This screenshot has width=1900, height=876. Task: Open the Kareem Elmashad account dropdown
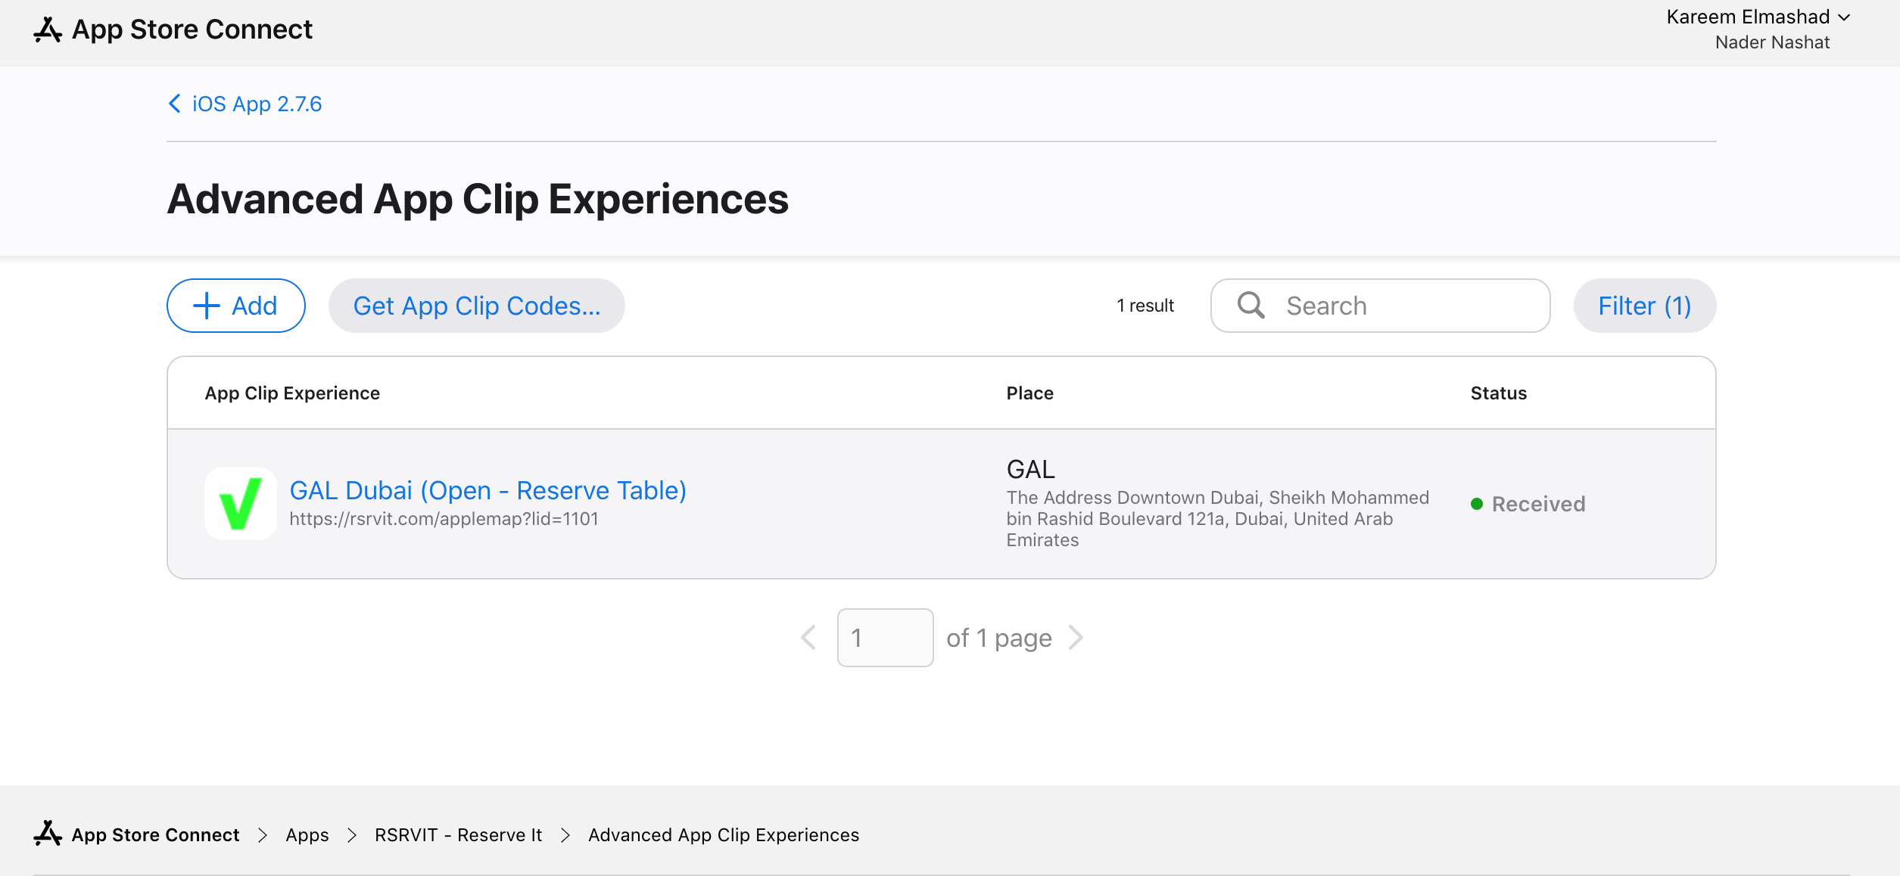(x=1758, y=17)
